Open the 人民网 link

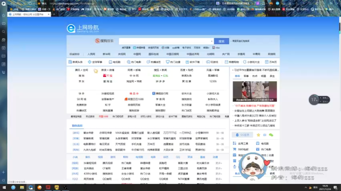(91, 54)
